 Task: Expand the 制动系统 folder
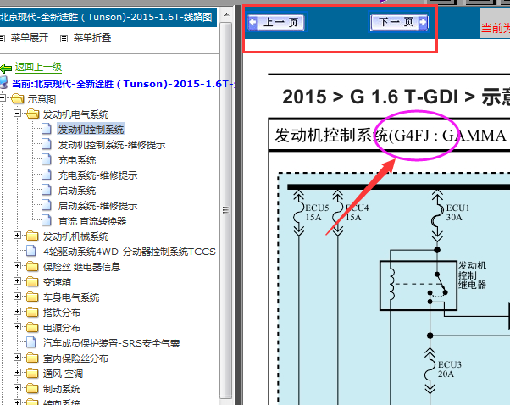point(17,388)
